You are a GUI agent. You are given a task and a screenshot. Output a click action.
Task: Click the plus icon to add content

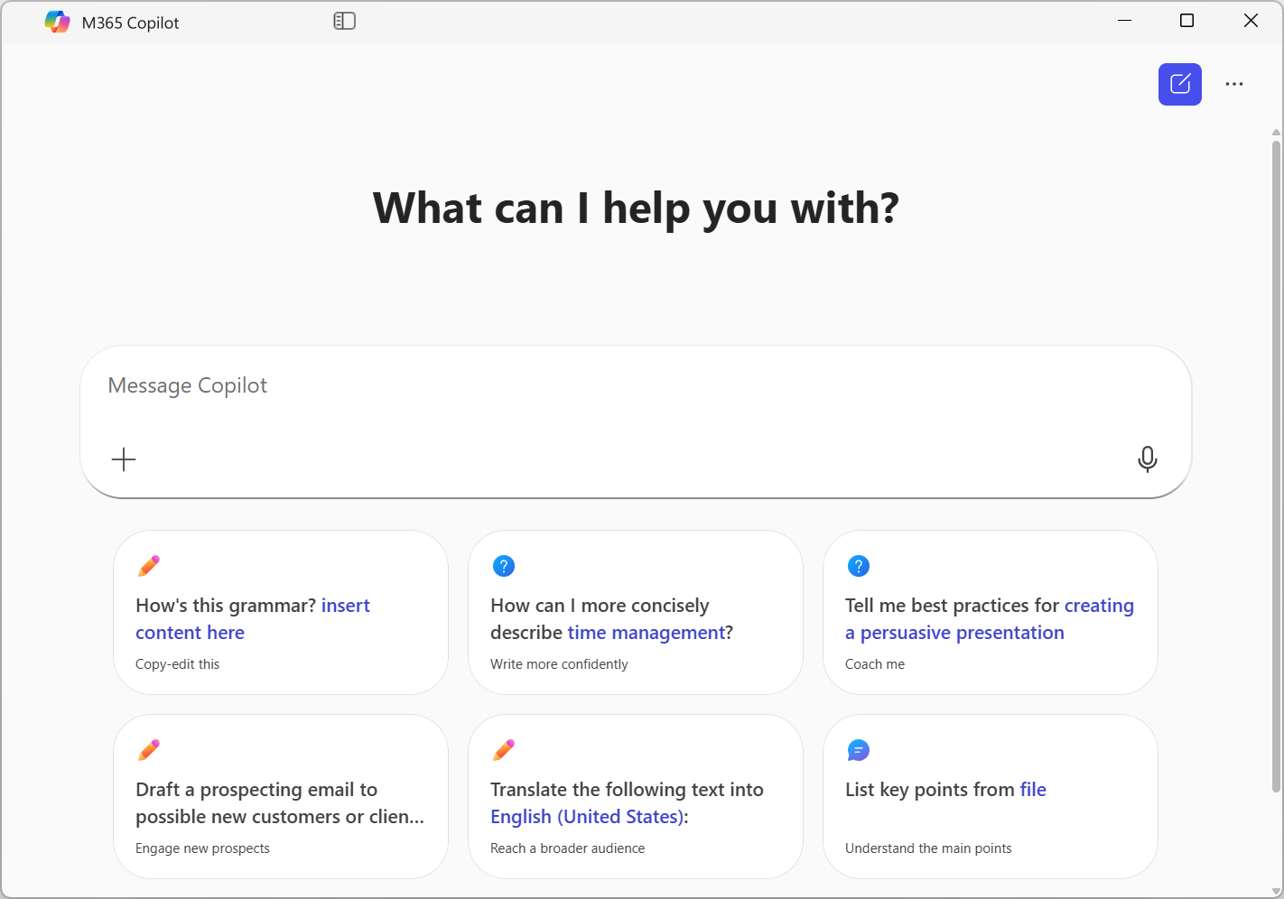coord(124,459)
